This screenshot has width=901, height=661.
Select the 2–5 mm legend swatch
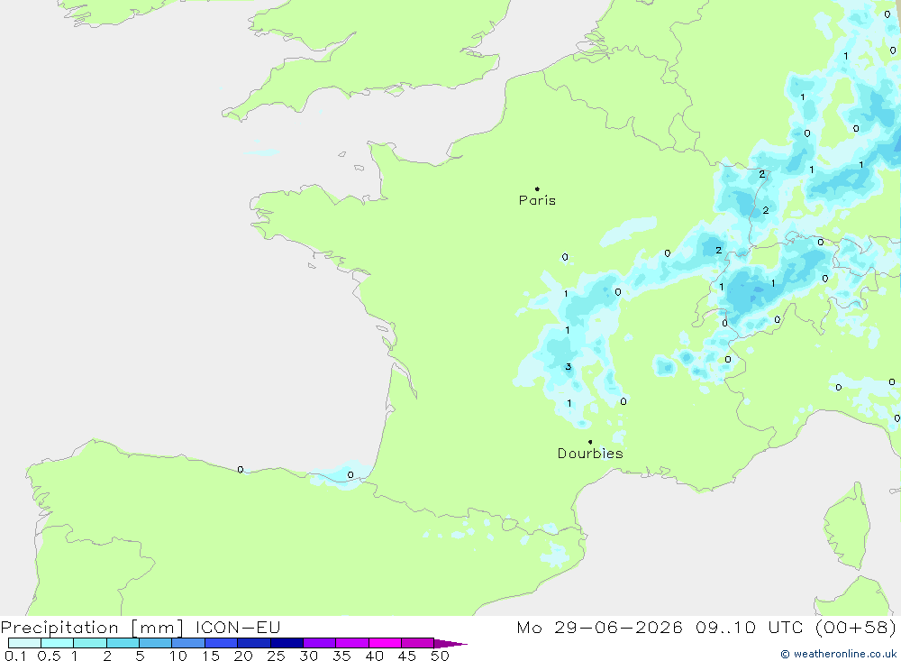pos(123,643)
